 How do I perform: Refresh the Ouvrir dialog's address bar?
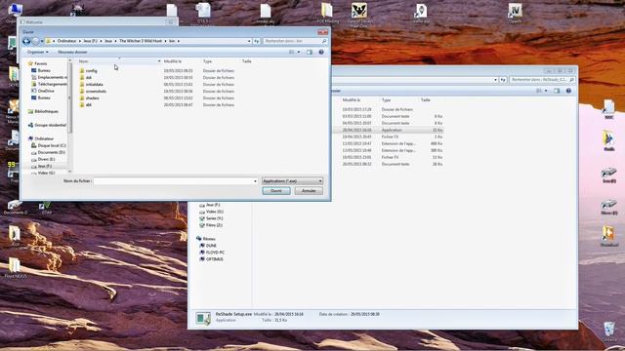click(x=256, y=41)
